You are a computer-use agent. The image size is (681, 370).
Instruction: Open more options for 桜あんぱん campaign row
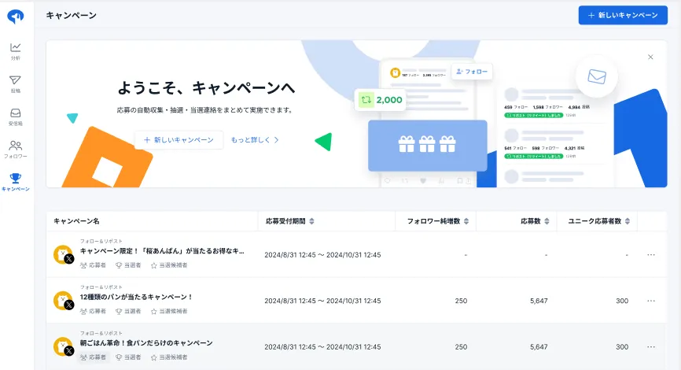tap(650, 255)
